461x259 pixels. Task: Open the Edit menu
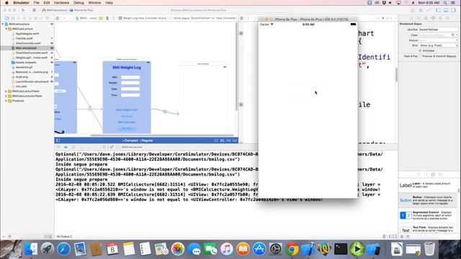(46, 3)
